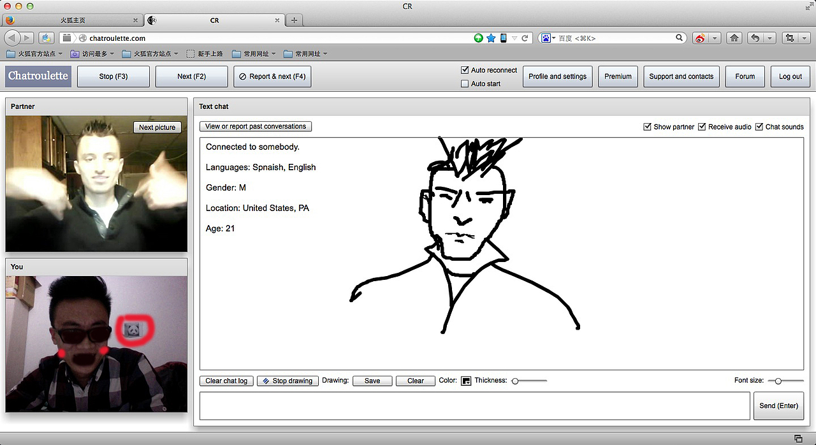The width and height of the screenshot is (816, 445).
Task: Go to the browser home page icon
Action: [x=734, y=38]
